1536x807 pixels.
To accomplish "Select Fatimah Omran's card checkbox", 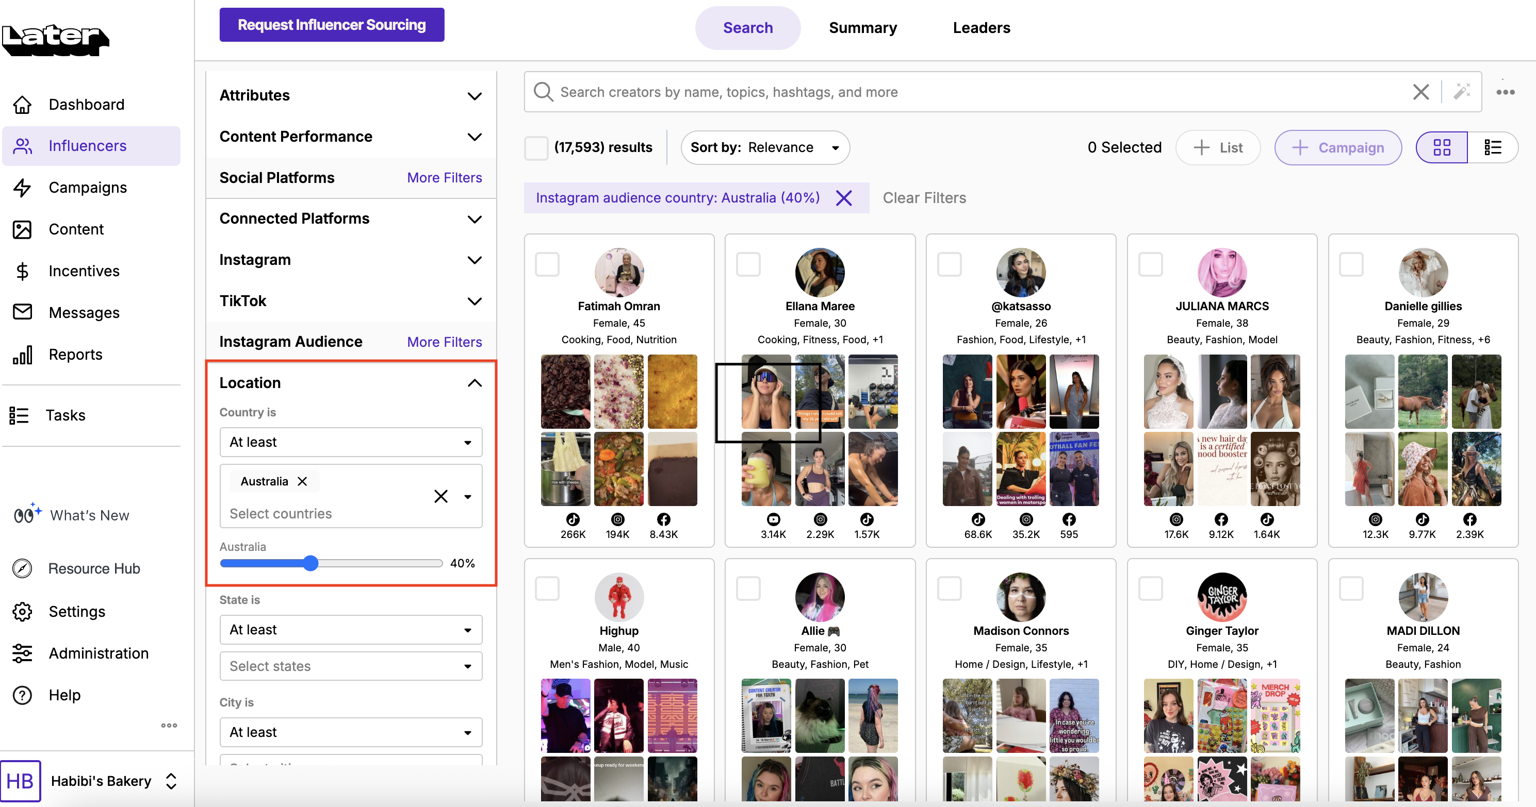I will click(x=547, y=264).
